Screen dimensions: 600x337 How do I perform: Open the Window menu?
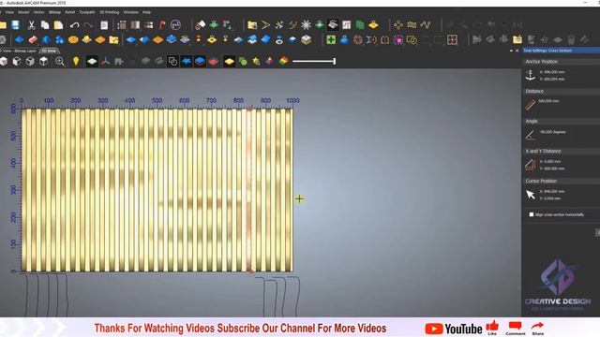pyautogui.click(x=131, y=12)
